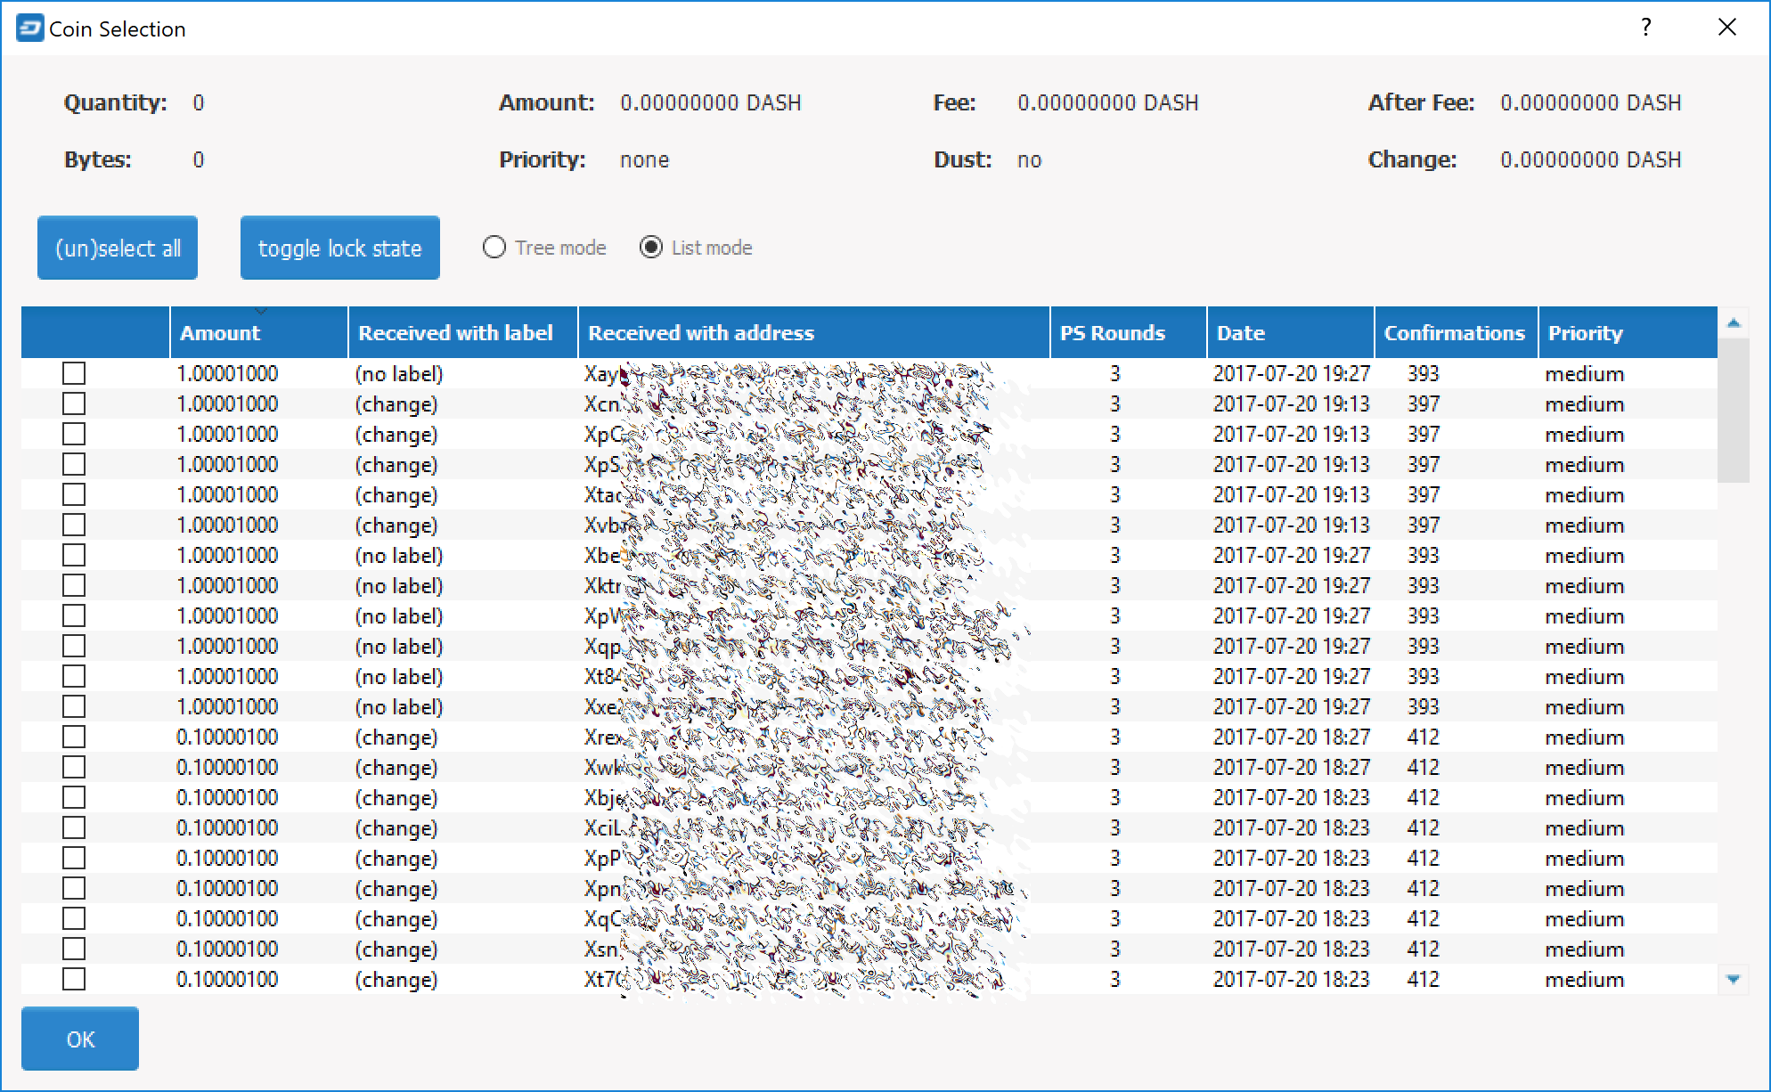This screenshot has width=1771, height=1092.
Task: Select the 0.10000100 coin at address Xre
Action: [x=74, y=737]
